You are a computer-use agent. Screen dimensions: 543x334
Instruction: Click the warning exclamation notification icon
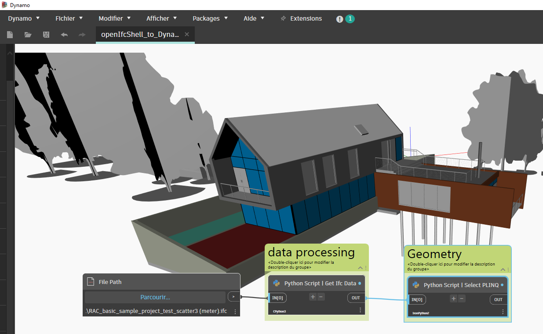(x=339, y=19)
